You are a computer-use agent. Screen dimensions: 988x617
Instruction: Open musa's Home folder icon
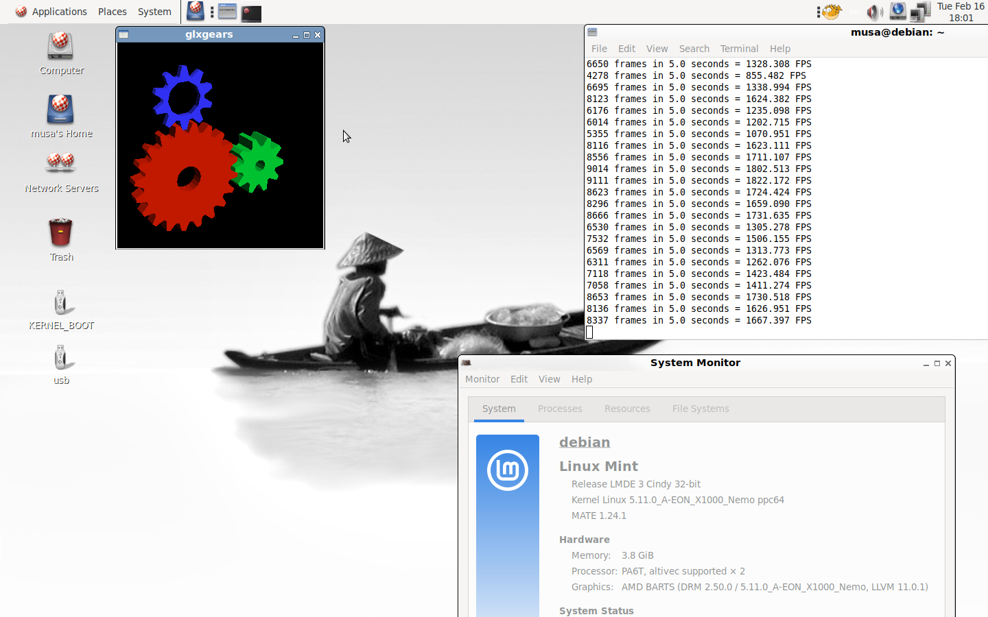[61, 110]
